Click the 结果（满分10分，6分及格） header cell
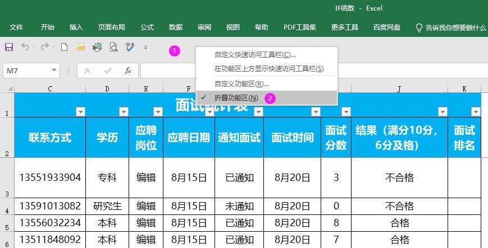The image size is (488, 248). point(399,138)
